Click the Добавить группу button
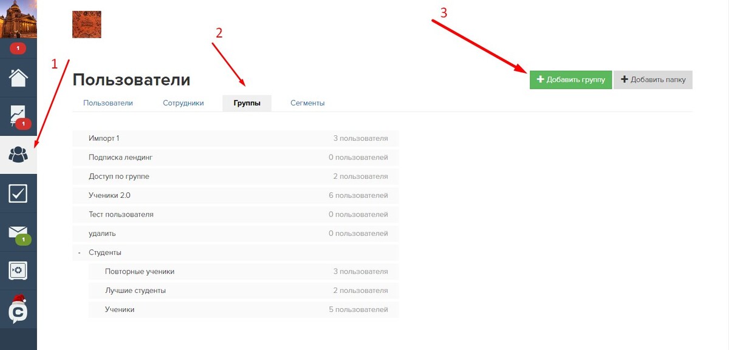The image size is (729, 350). pyautogui.click(x=570, y=79)
